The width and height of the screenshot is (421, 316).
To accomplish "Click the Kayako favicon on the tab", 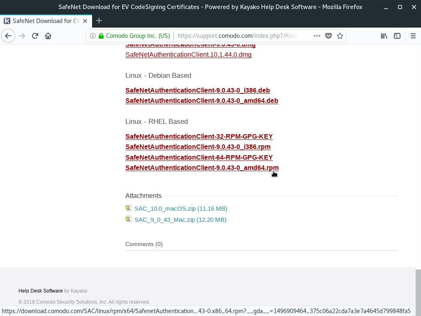I will (x=7, y=21).
